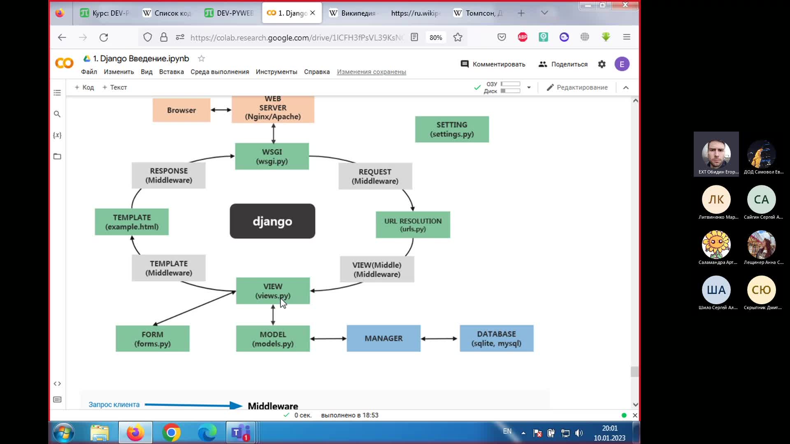Click Поделиться share button

(x=563, y=64)
